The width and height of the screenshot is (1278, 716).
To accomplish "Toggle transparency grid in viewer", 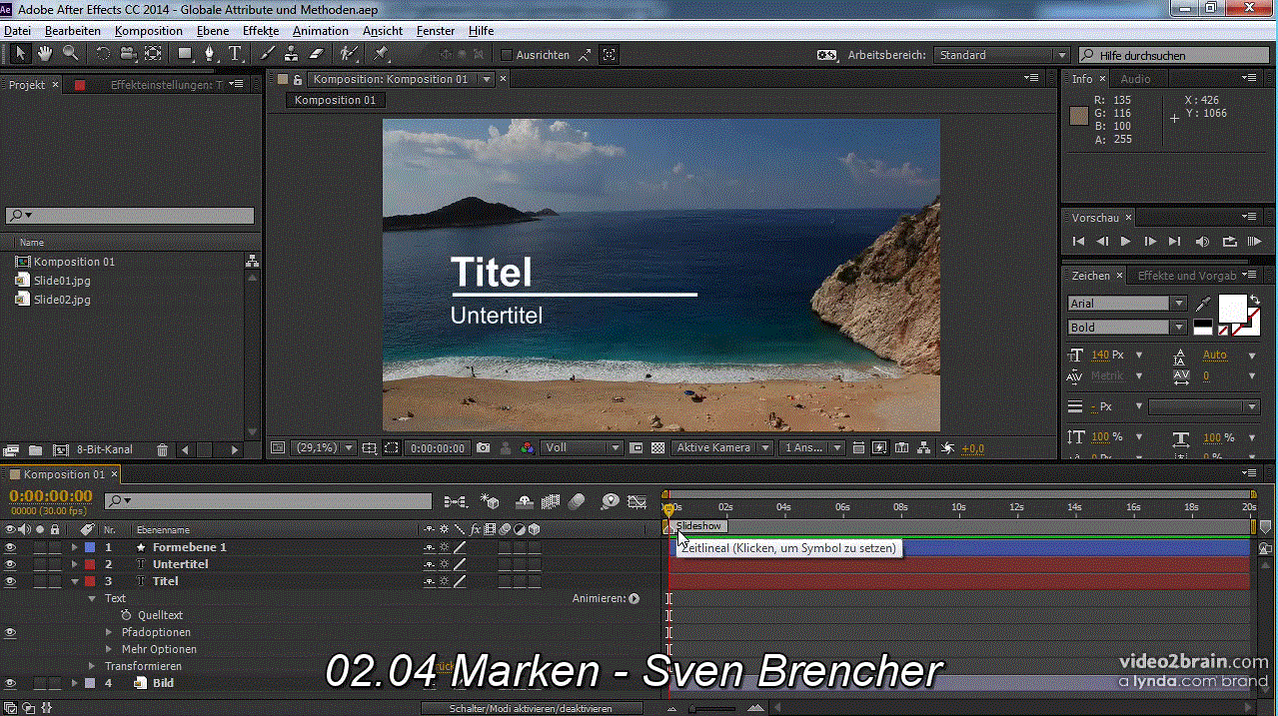I will coord(658,448).
